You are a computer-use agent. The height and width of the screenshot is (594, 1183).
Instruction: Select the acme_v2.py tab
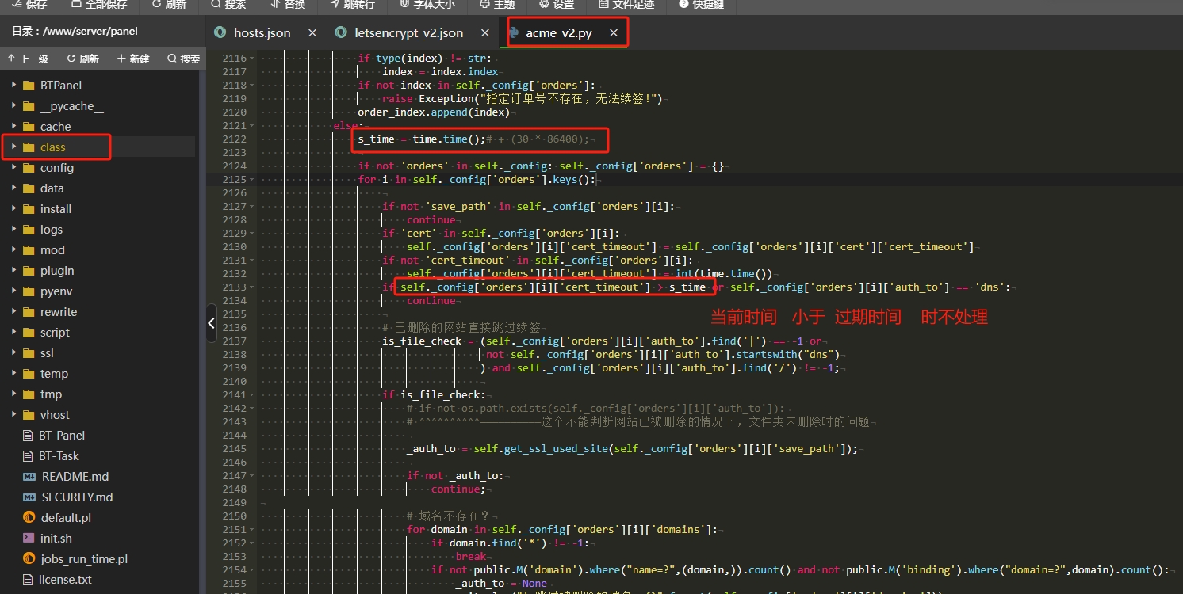558,32
